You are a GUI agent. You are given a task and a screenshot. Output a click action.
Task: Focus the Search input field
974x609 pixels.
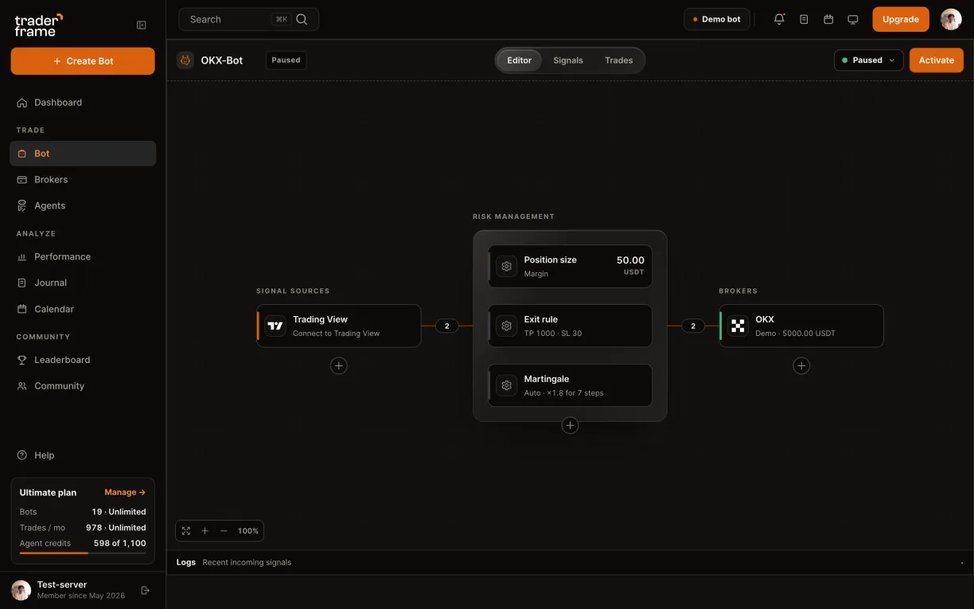point(249,19)
